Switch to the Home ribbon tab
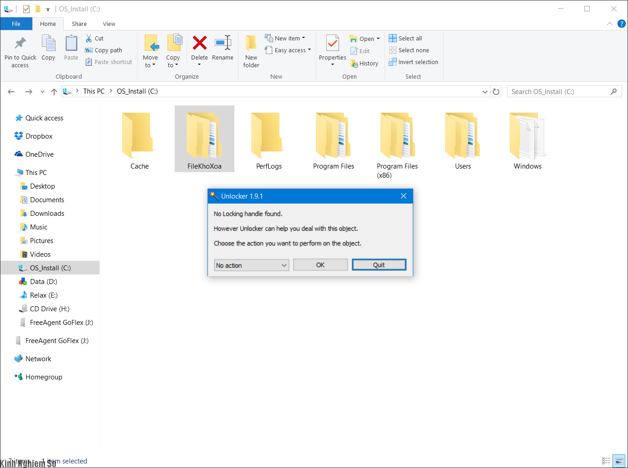The image size is (628, 468). (x=48, y=24)
